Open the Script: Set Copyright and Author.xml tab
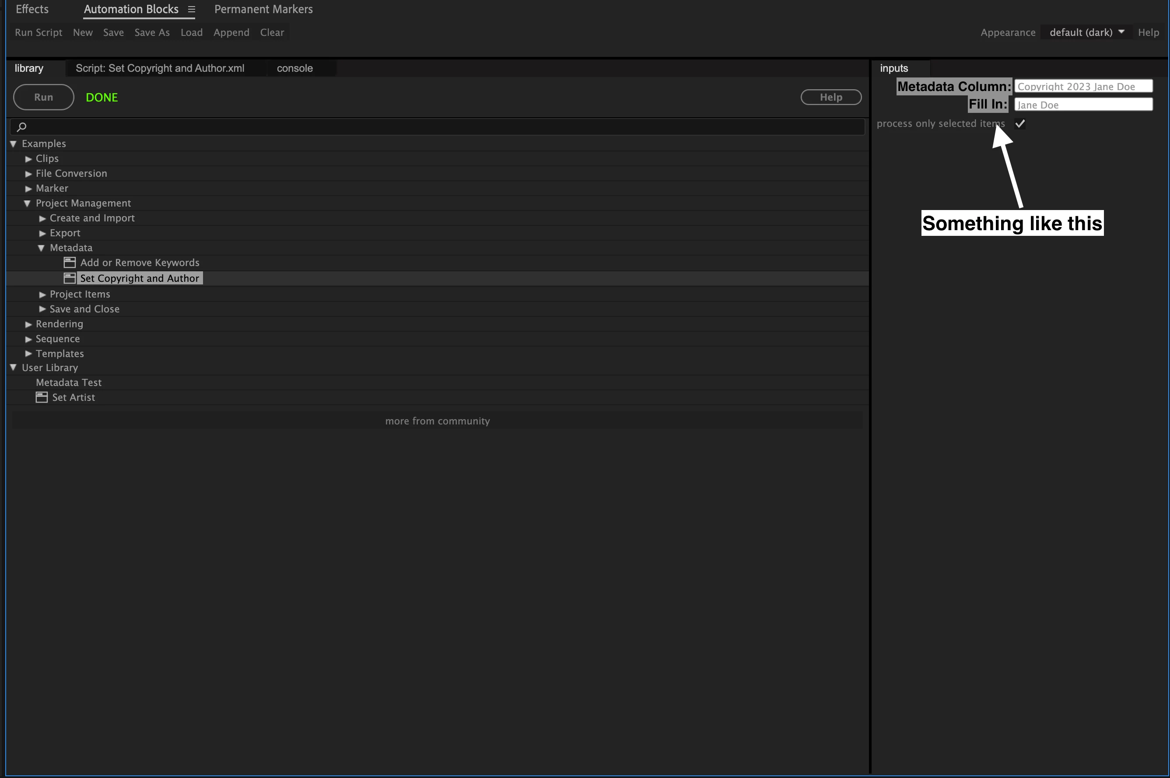 coord(160,68)
